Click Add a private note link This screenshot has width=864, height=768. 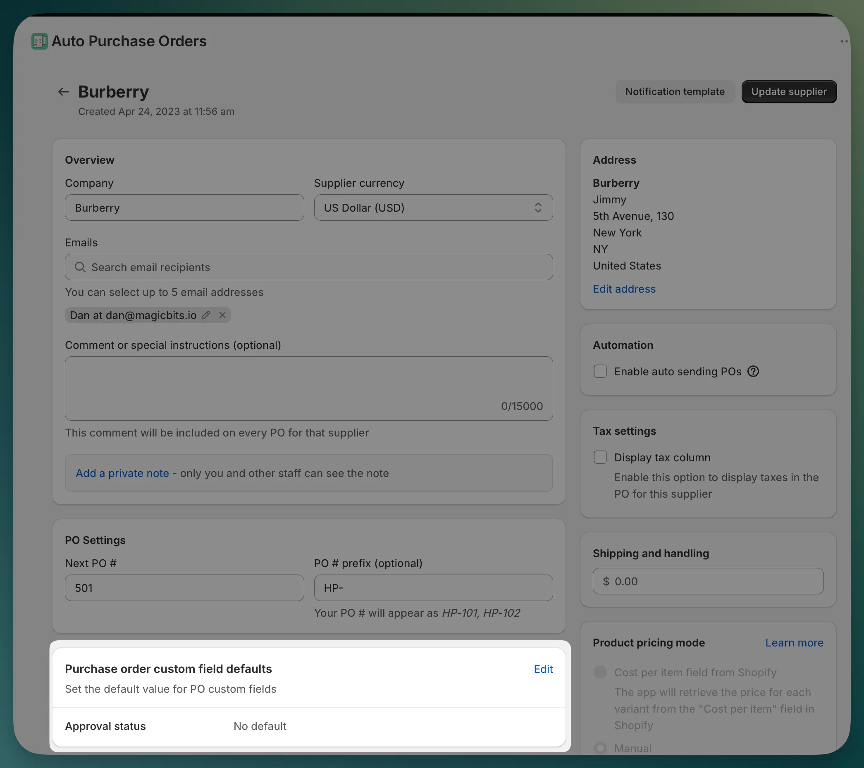point(122,473)
